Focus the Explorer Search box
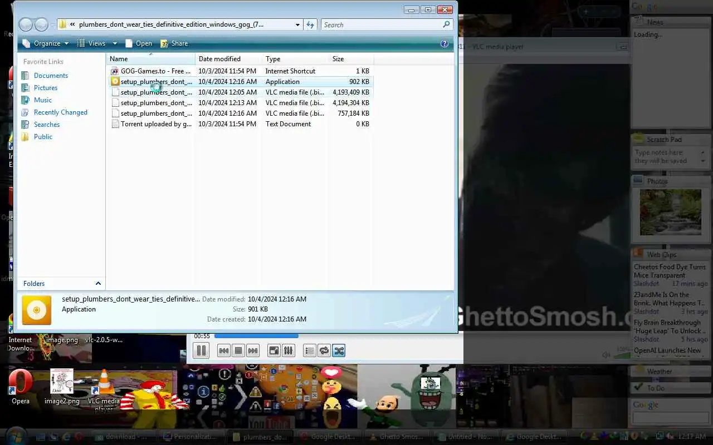The image size is (713, 445). pyautogui.click(x=382, y=24)
